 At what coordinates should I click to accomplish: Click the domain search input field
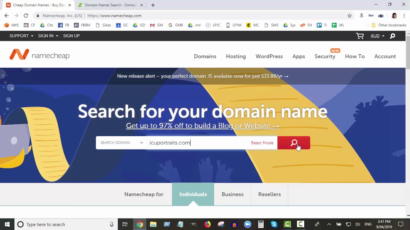(x=199, y=143)
